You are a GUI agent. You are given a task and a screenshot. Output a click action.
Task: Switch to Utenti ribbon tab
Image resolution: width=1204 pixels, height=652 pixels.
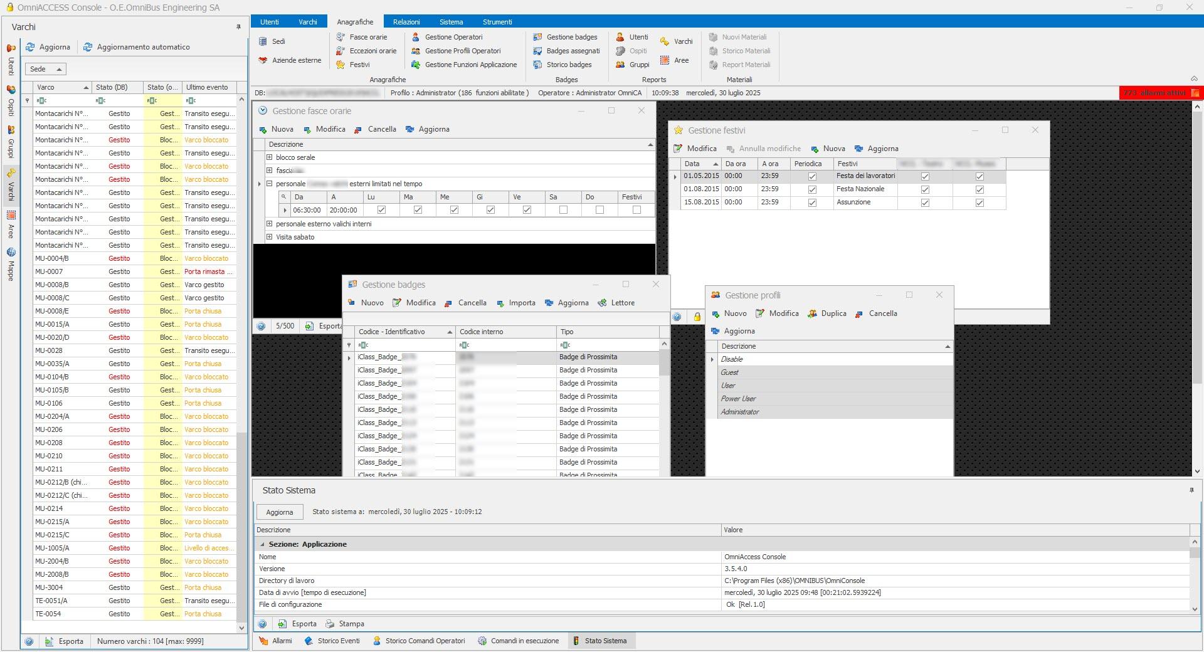(x=270, y=22)
